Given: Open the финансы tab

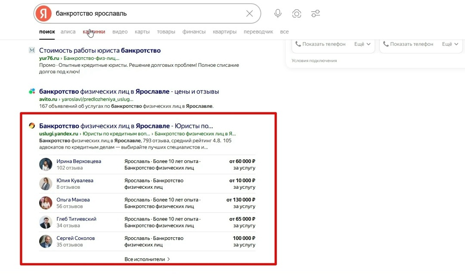Looking at the screenshot, I should coord(194,31).
